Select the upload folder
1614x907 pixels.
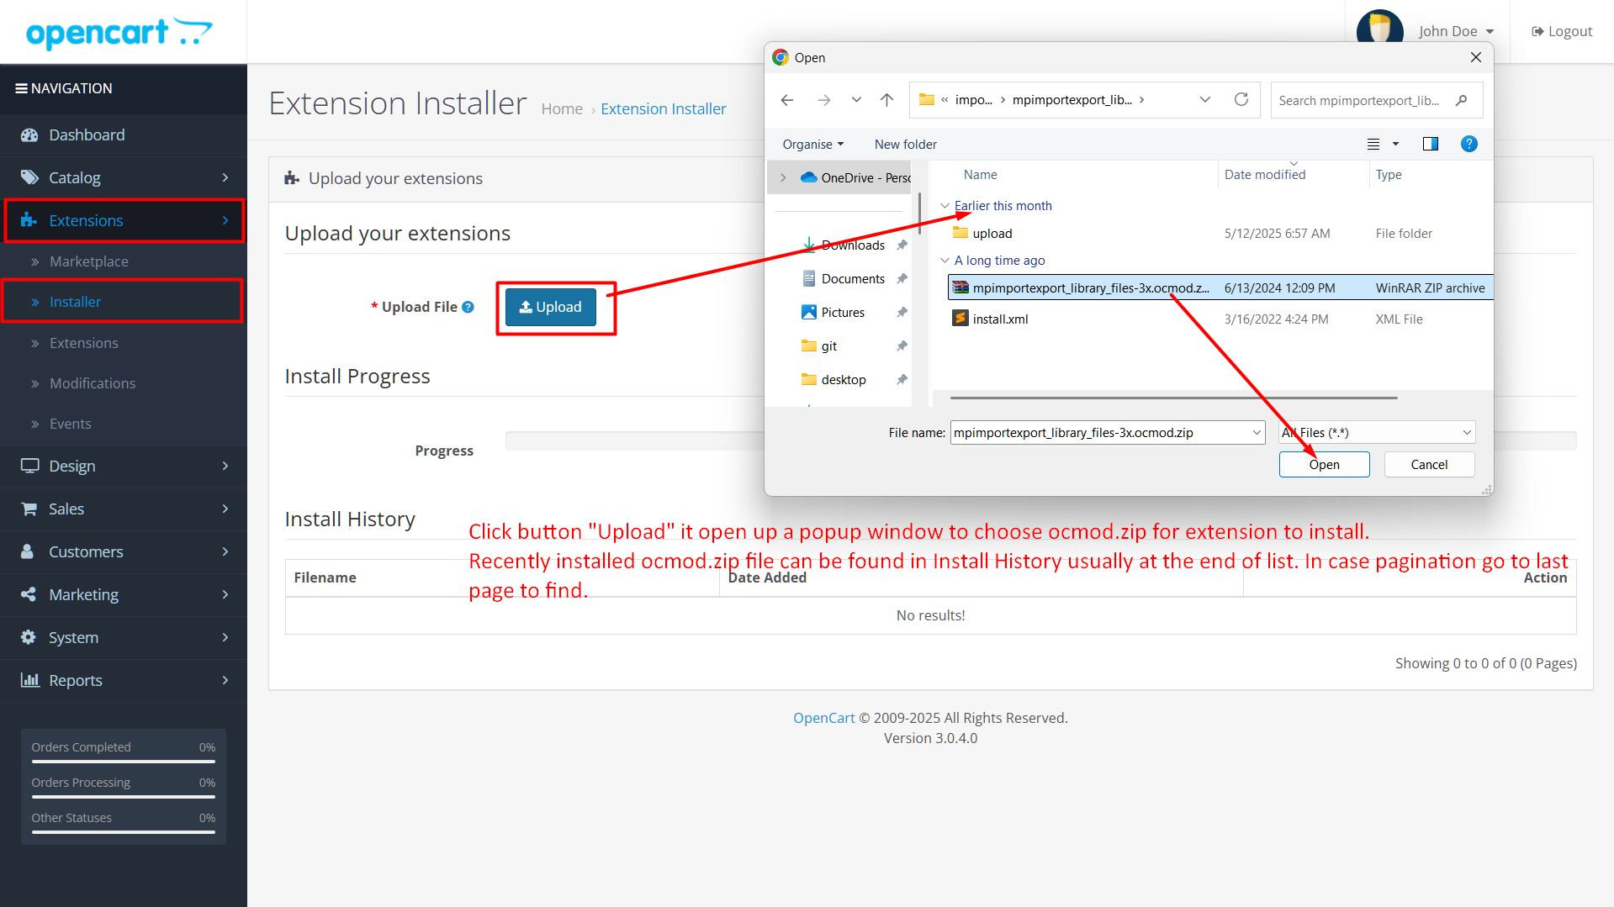click(x=992, y=233)
